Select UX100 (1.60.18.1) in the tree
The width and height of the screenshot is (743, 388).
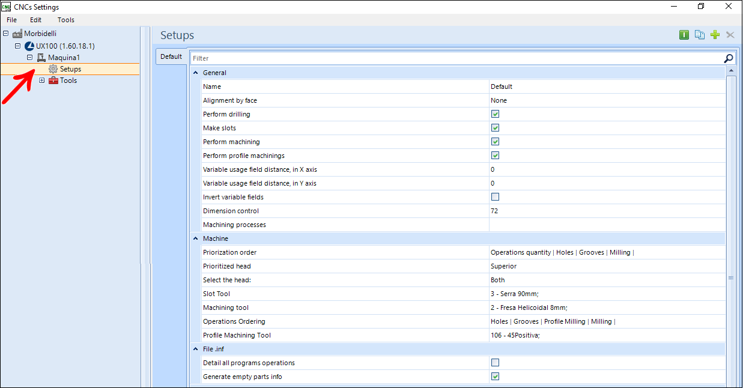coord(65,46)
